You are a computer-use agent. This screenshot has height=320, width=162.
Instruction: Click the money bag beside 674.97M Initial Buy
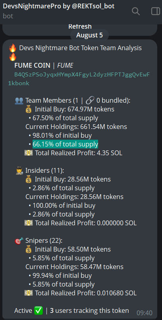(29, 109)
